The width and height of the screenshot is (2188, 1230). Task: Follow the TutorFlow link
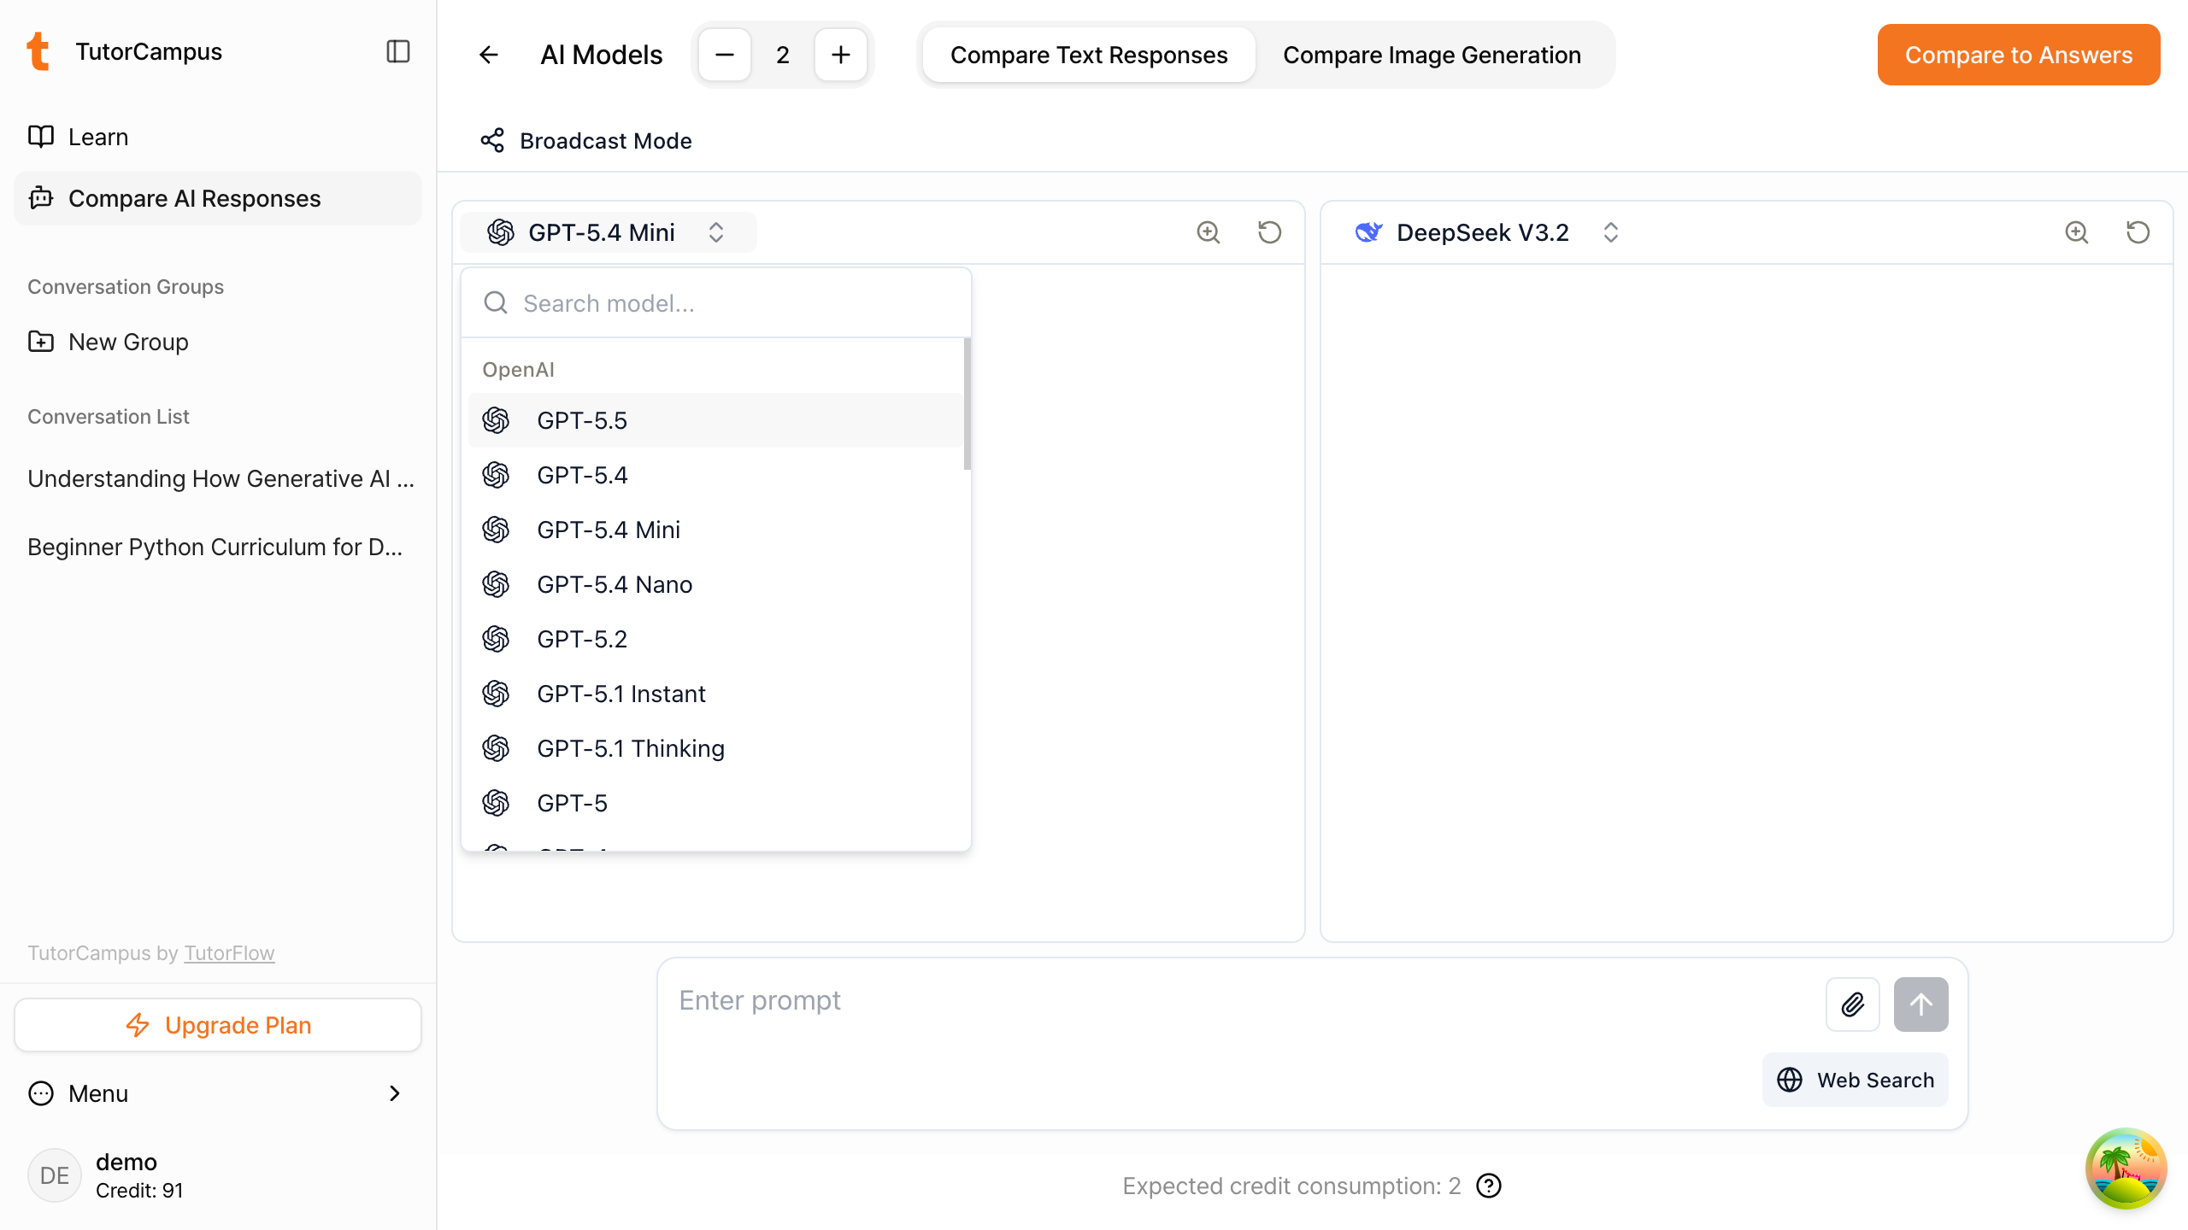pyautogui.click(x=229, y=953)
